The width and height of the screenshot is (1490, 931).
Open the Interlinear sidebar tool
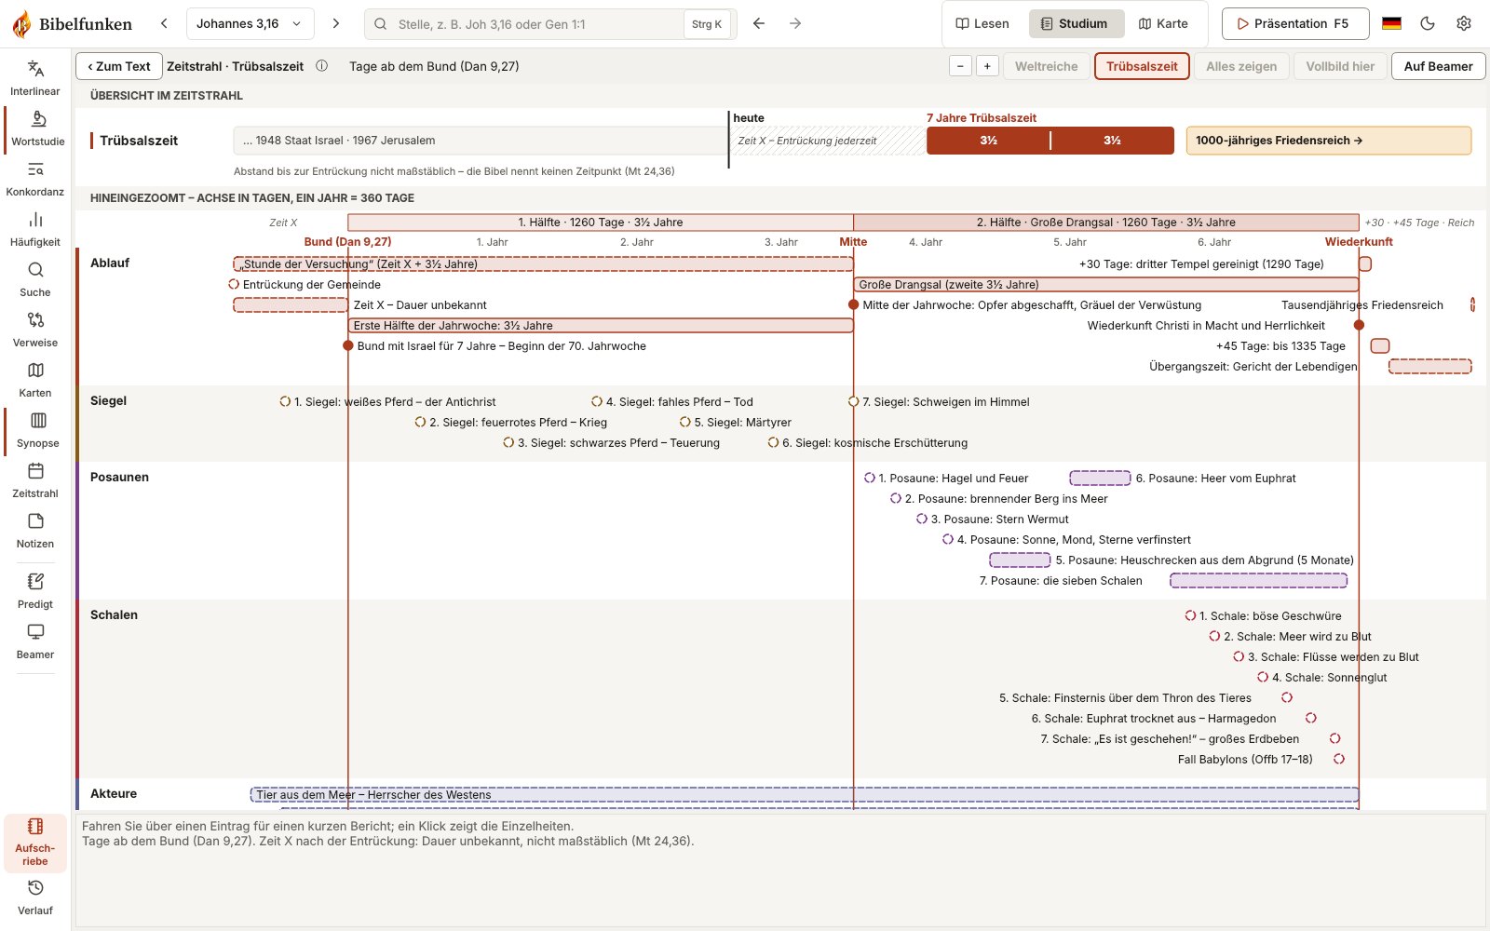[x=35, y=78]
